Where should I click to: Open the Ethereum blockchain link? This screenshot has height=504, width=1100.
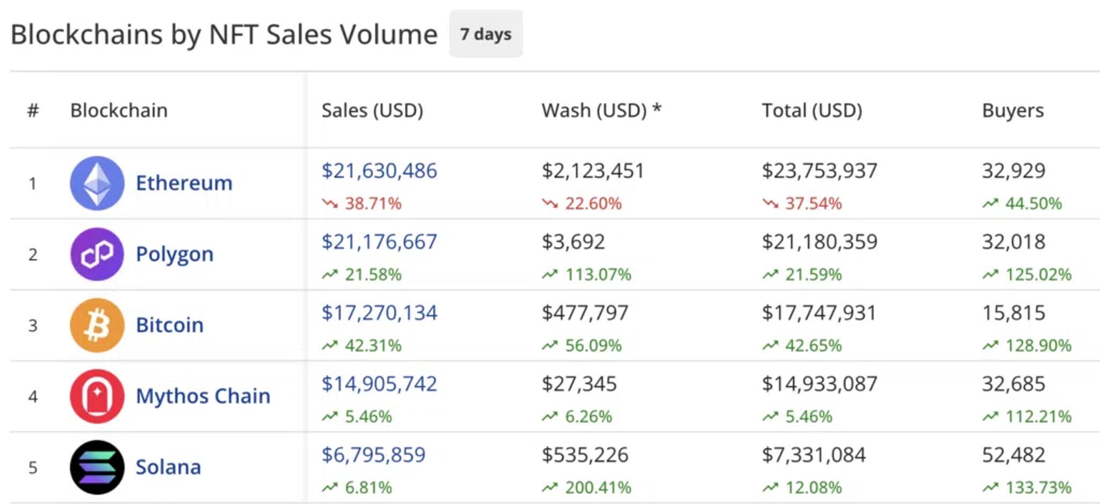[x=184, y=183]
